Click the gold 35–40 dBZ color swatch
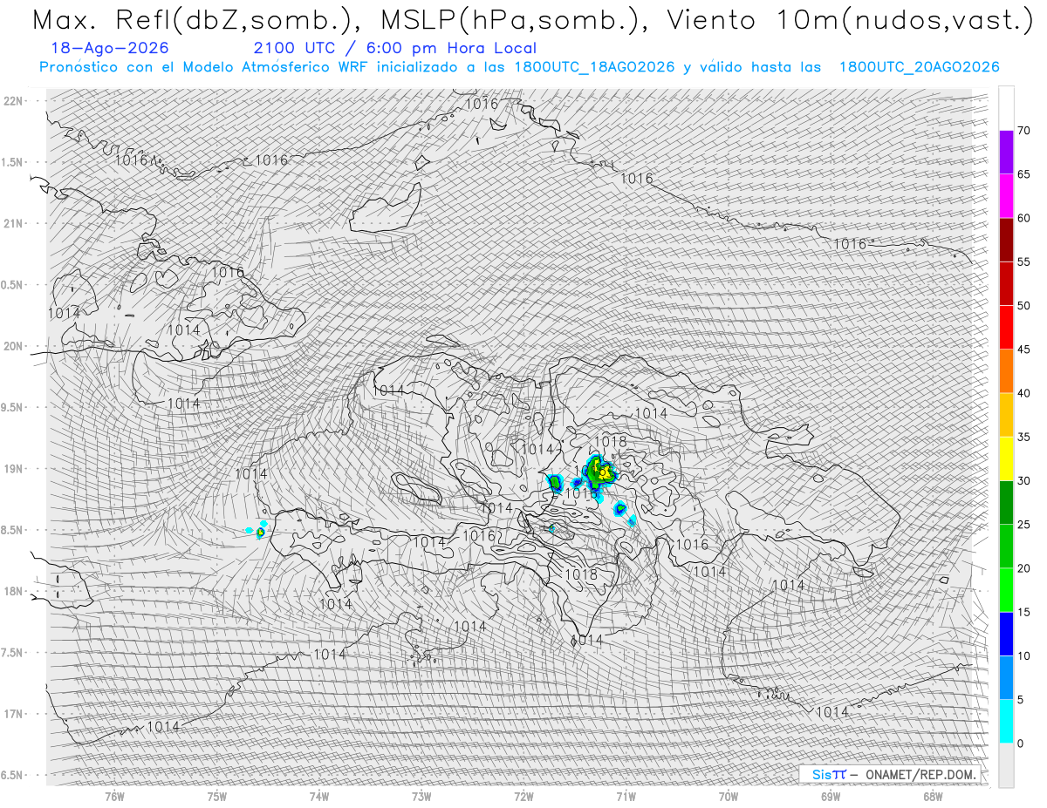 pyautogui.click(x=1006, y=415)
